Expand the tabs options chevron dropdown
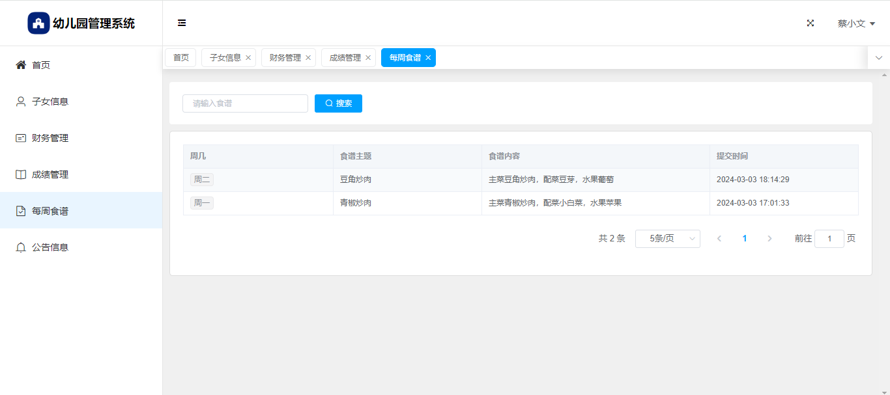The height and width of the screenshot is (395, 890). [x=878, y=58]
